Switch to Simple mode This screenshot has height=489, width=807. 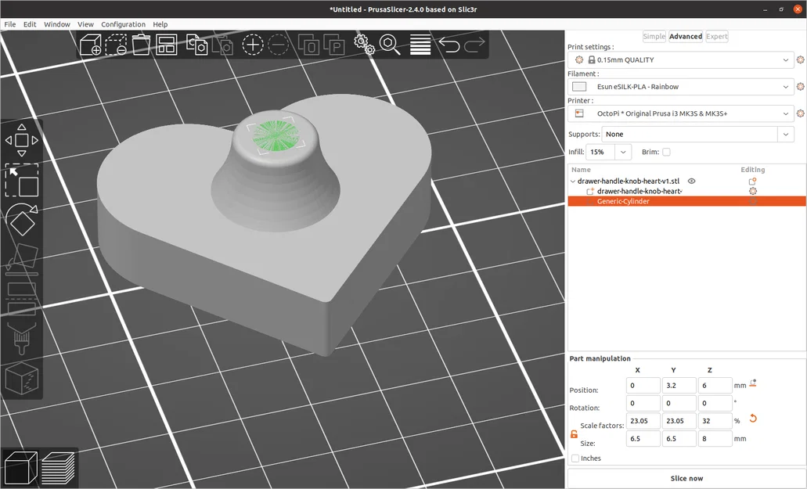654,37
